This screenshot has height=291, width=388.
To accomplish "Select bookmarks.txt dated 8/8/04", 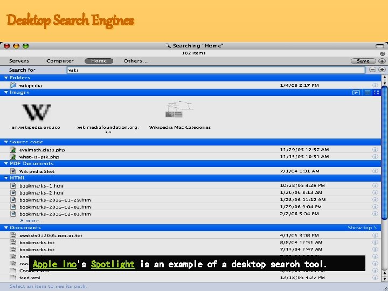I will click(37, 242).
